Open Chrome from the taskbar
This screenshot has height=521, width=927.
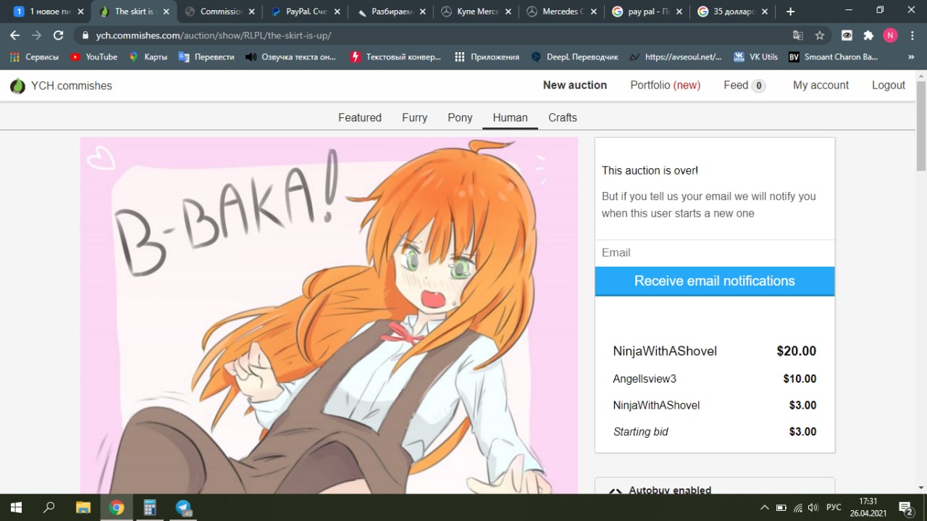pyautogui.click(x=117, y=507)
